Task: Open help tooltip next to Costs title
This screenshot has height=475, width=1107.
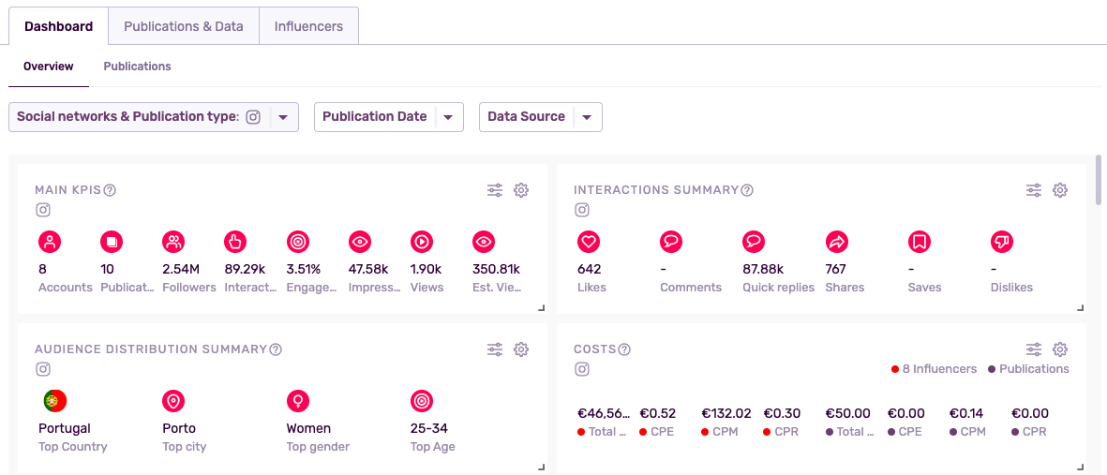Action: click(x=624, y=349)
